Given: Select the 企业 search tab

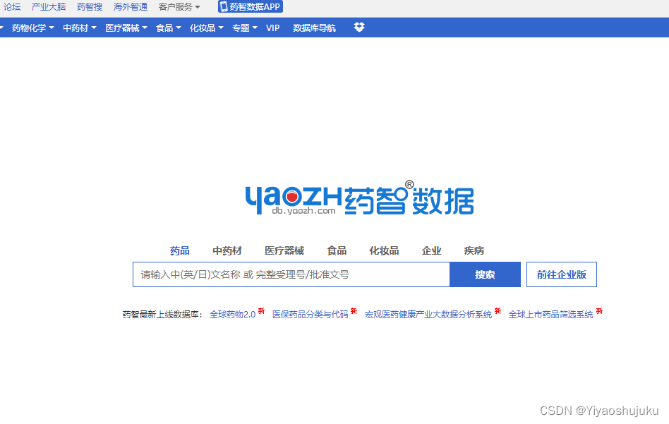Looking at the screenshot, I should tap(431, 250).
